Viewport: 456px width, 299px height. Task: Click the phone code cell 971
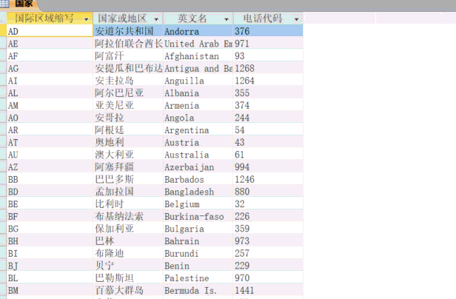pos(268,44)
